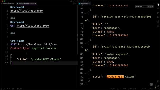Click the Quokka status bar item
Viewport: 160px width, 90px height.
(x=9, y=89)
